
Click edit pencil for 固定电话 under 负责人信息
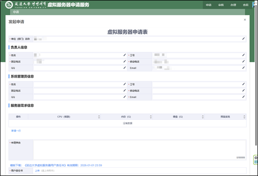[124, 62]
